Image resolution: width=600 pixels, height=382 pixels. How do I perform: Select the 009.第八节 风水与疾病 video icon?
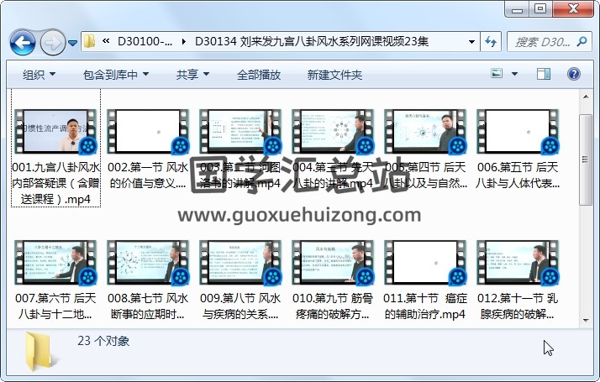(x=240, y=262)
